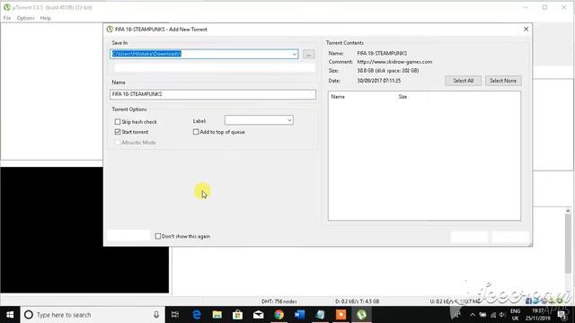Open the orange recorder app on the taskbar
The height and width of the screenshot is (323, 575).
(341, 315)
